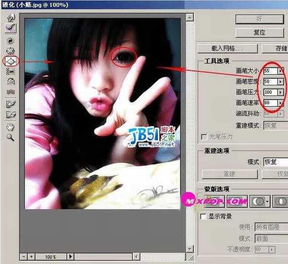Select the Pucker tool
Image resolution: width=288 pixels, height=264 pixels.
click(x=11, y=51)
